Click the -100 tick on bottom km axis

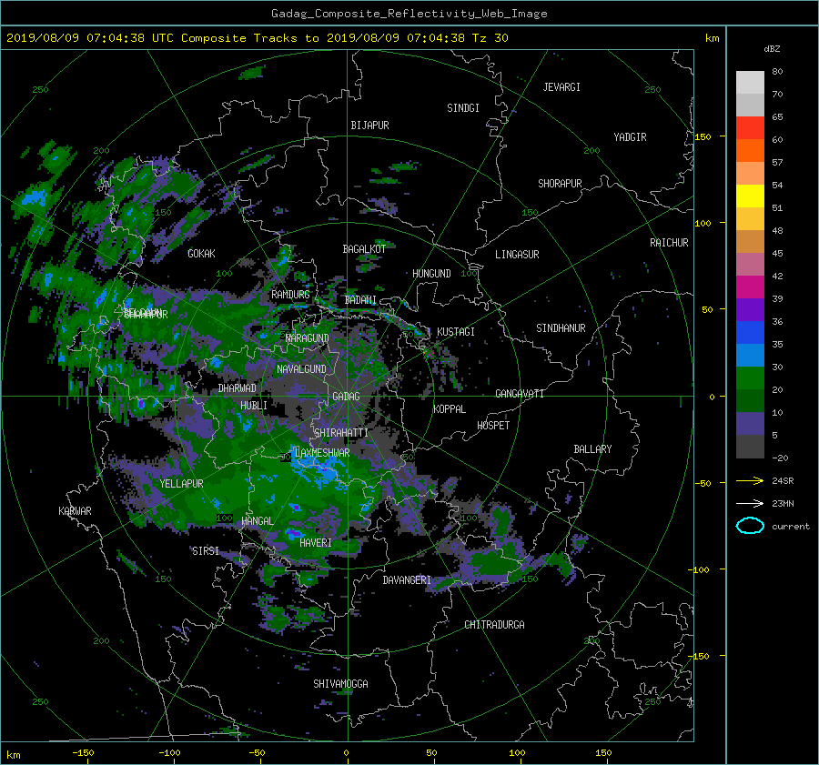pyautogui.click(x=169, y=753)
